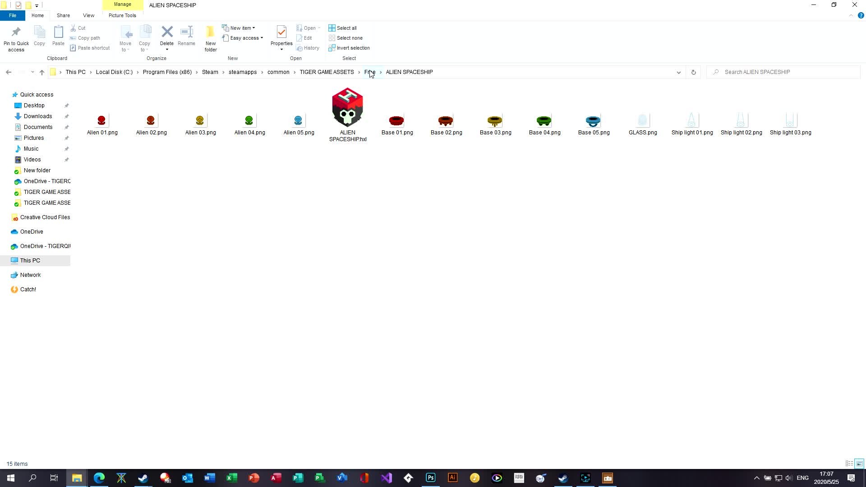Select the ALIEN SPACESHIP.hxl file thumbnail
Viewport: 866px width, 487px height.
(347, 108)
